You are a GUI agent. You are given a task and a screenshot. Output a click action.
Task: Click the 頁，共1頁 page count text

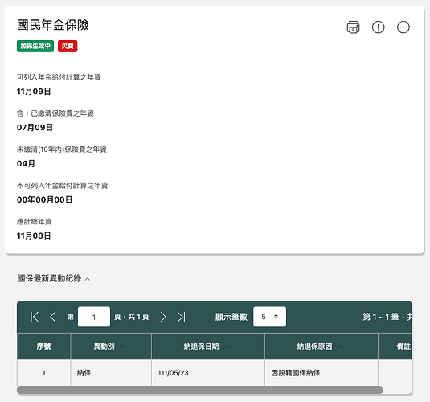tap(132, 317)
